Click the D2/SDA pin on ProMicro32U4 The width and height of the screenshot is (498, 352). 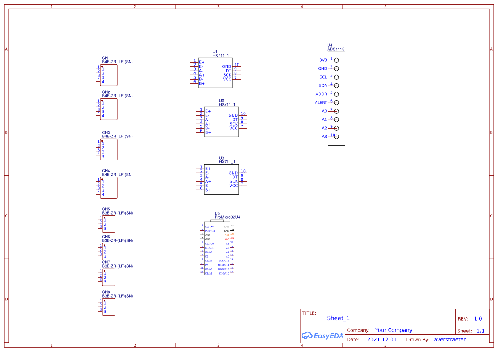point(210,243)
